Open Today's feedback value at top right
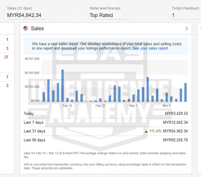Image resolution: width=201 pixels, height=177 pixels. [x=173, y=15]
